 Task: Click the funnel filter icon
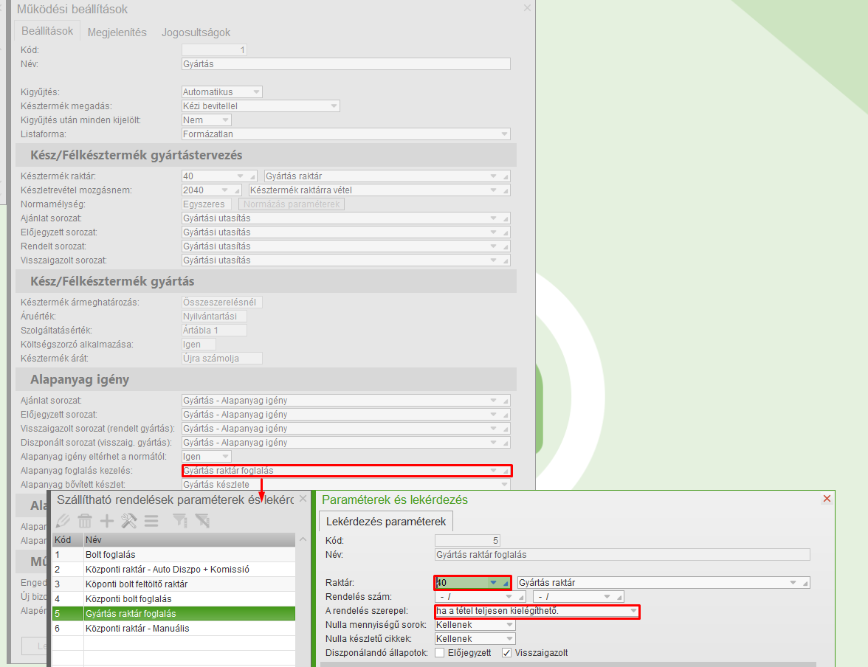(x=180, y=521)
